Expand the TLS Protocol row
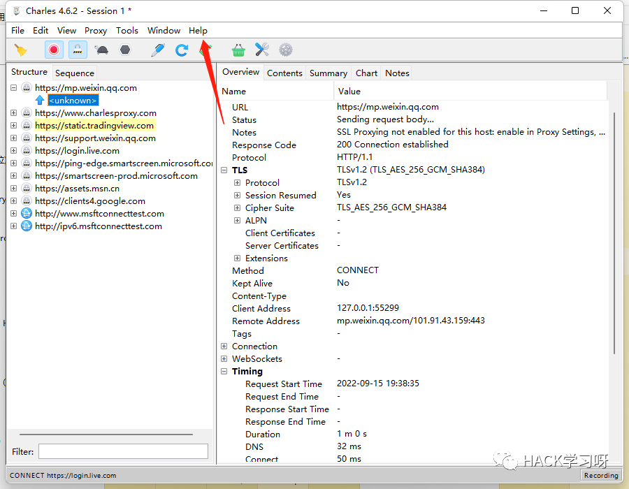This screenshot has width=629, height=489. (237, 183)
